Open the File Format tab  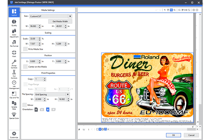(14, 44)
